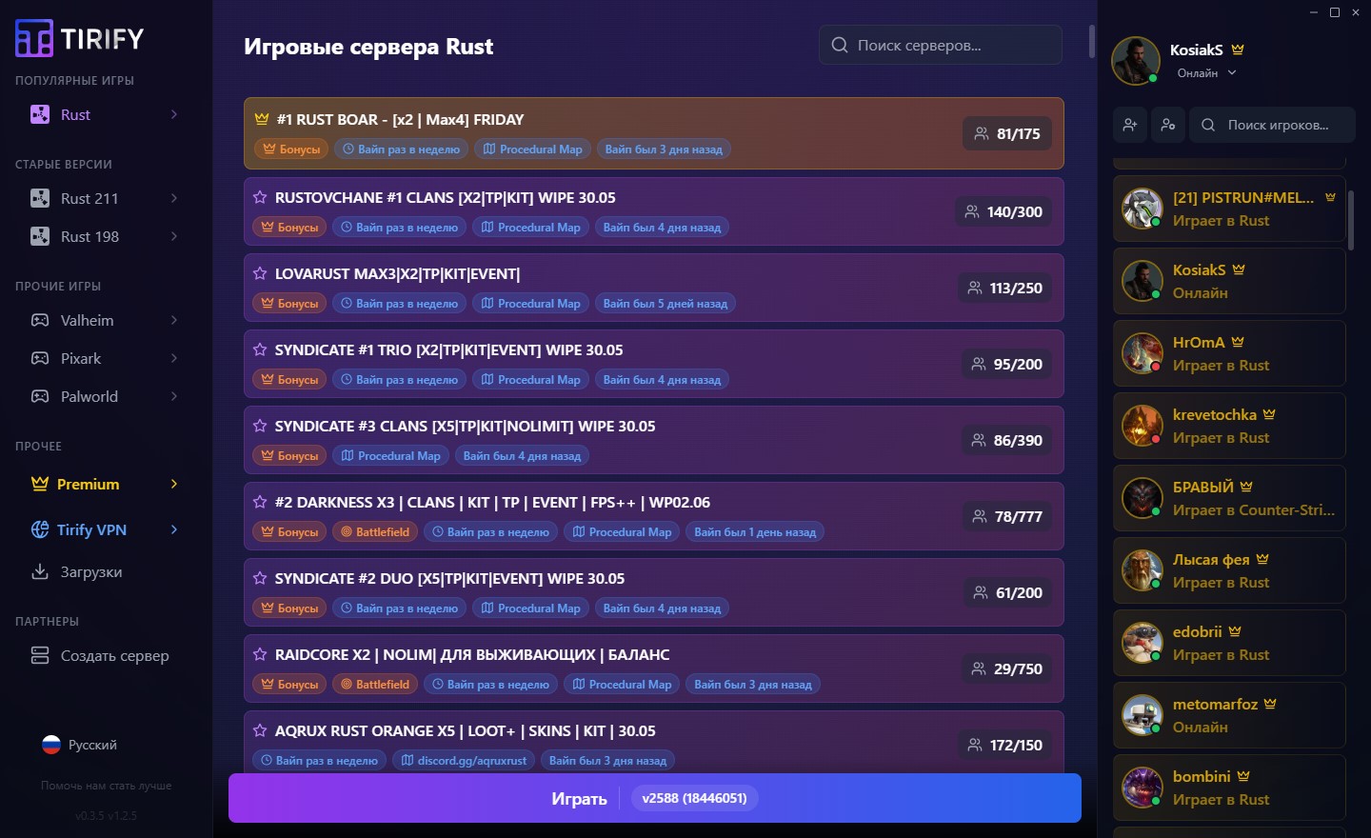The width and height of the screenshot is (1371, 838).
Task: Select the Rust game icon in sidebar
Action: coord(40,114)
